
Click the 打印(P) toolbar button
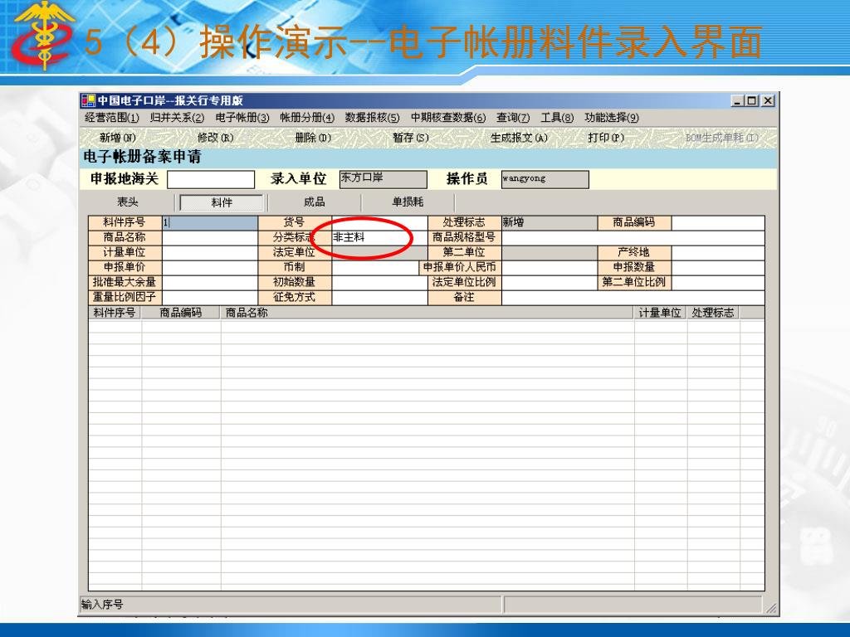click(605, 138)
